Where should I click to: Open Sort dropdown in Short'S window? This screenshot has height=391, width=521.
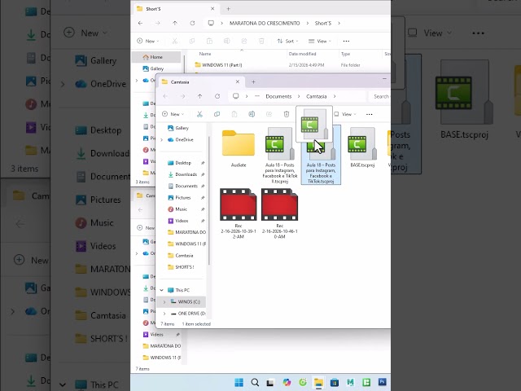[287, 42]
